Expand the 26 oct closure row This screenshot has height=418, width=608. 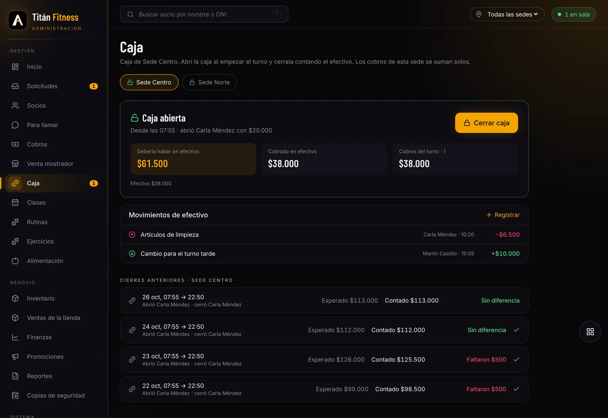tap(324, 301)
